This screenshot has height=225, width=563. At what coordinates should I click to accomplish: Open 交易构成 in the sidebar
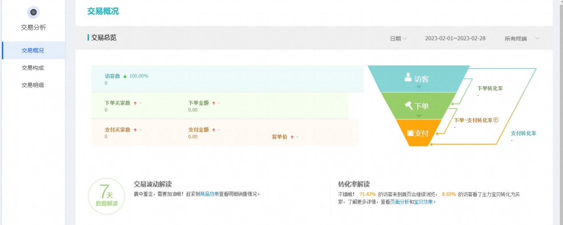[x=33, y=68]
